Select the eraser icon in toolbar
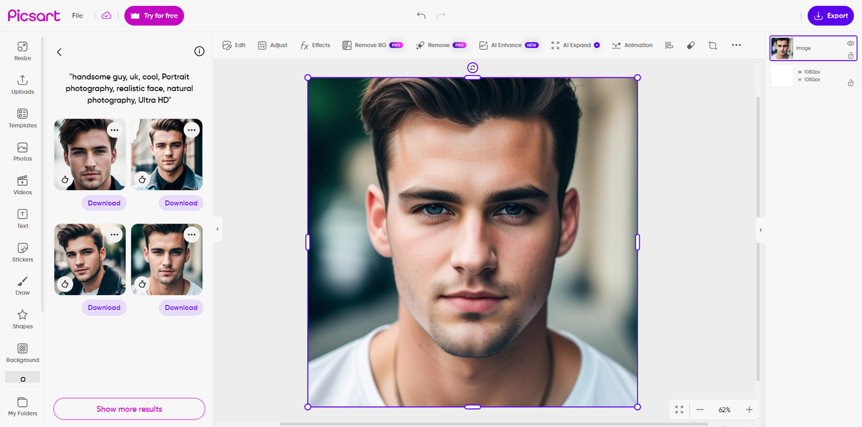862x427 pixels. pos(690,45)
